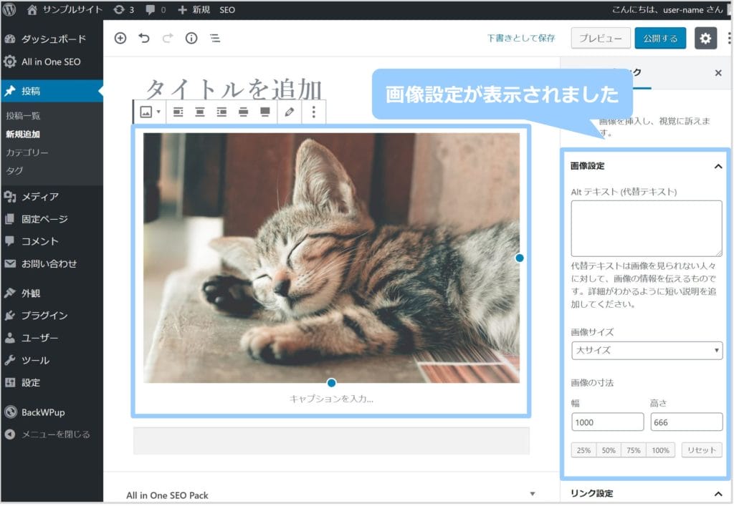Click the Alt テキスト input field

tap(647, 228)
